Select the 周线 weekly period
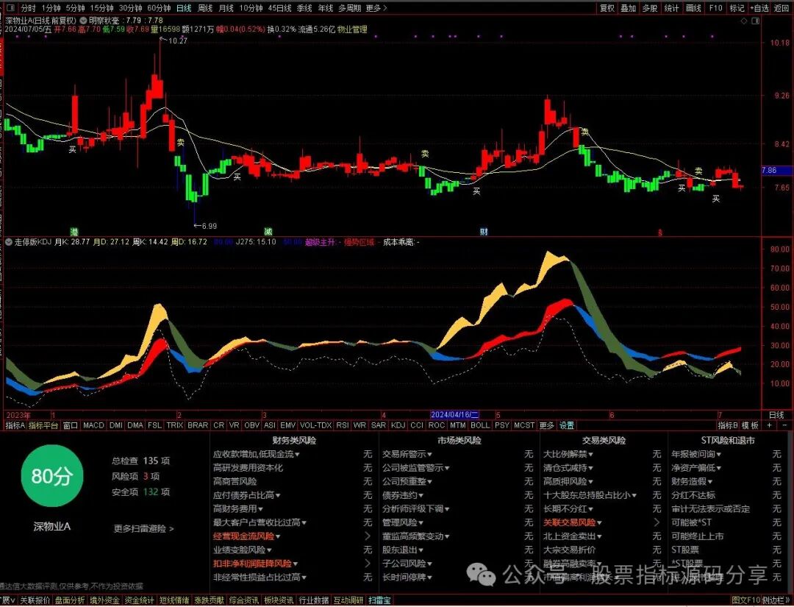The width and height of the screenshot is (794, 607). [205, 8]
